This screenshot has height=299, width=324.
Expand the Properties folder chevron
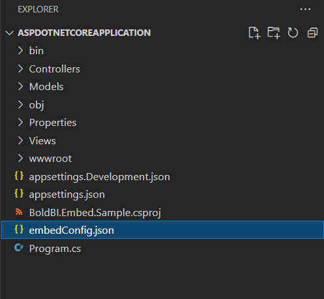tap(20, 122)
